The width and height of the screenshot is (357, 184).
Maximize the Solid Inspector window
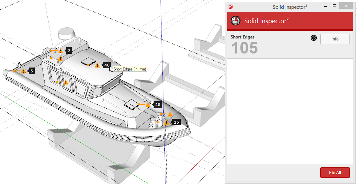(334, 6)
